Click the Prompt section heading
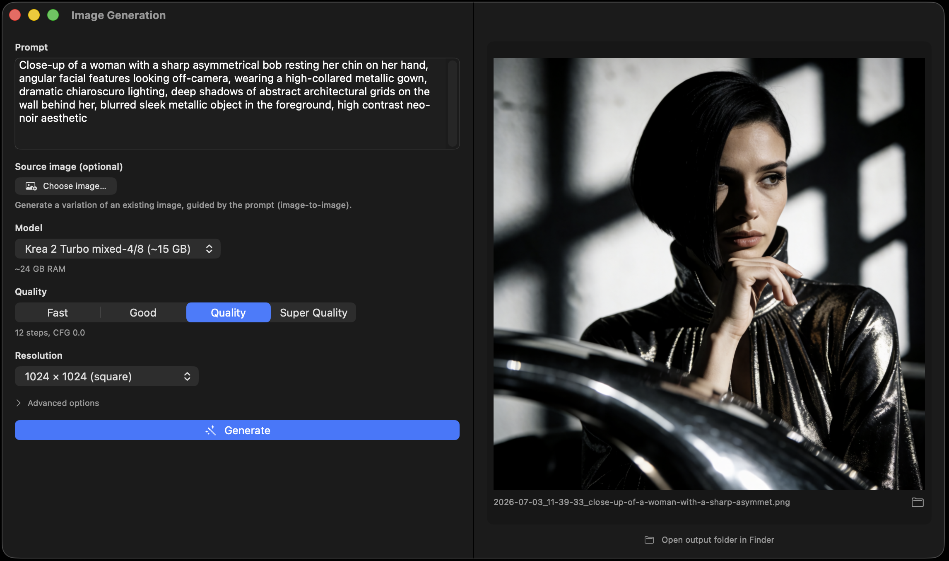 (31, 47)
